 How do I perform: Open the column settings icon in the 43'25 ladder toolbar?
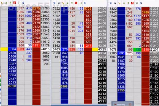pos(81,3)
